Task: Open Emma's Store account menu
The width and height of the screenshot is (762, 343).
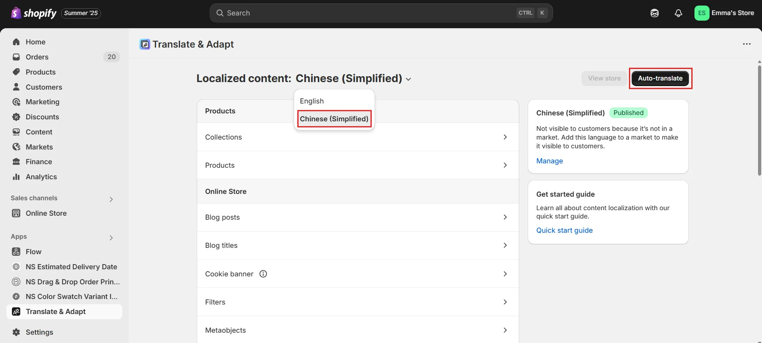Action: click(724, 13)
